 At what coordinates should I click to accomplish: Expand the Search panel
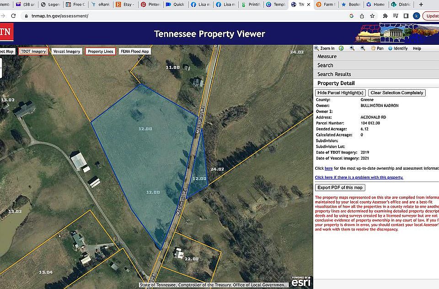coord(325,65)
